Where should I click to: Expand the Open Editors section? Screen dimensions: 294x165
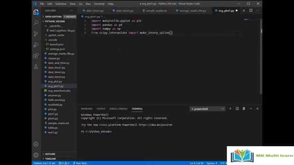[59, 16]
